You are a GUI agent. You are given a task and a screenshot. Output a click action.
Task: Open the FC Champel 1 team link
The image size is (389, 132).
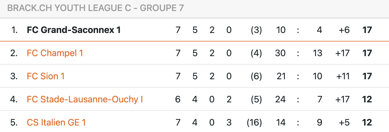coord(55,53)
